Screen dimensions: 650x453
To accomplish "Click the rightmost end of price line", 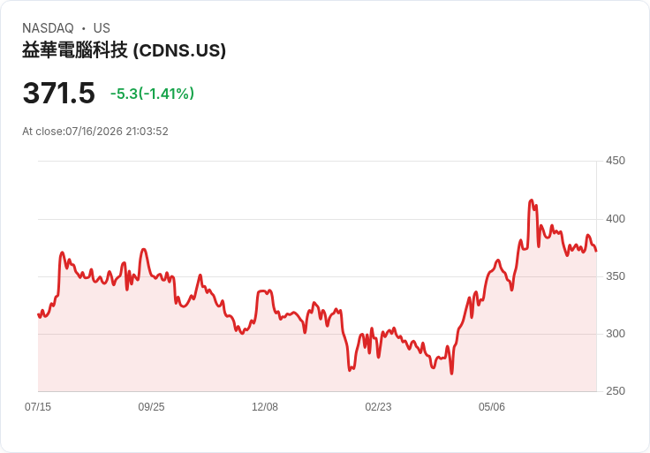I will click(596, 251).
